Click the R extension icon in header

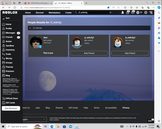pos(151,13)
